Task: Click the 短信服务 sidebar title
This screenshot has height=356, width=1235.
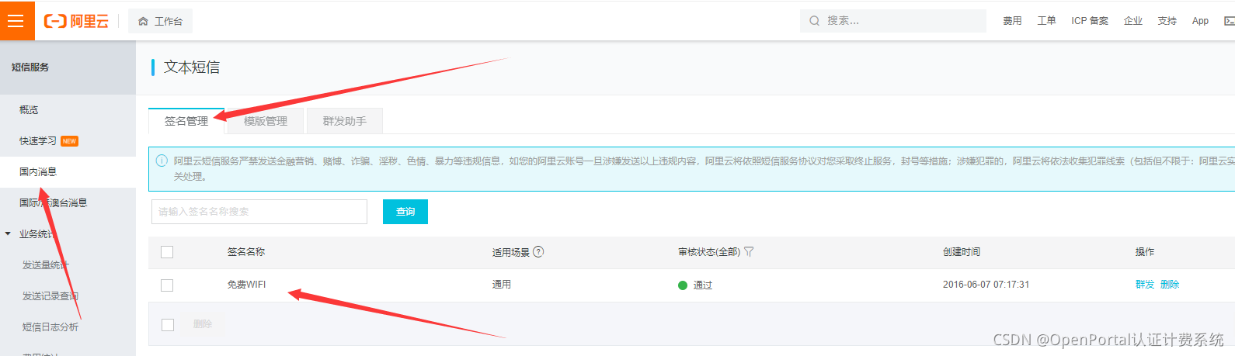Action: click(x=30, y=67)
